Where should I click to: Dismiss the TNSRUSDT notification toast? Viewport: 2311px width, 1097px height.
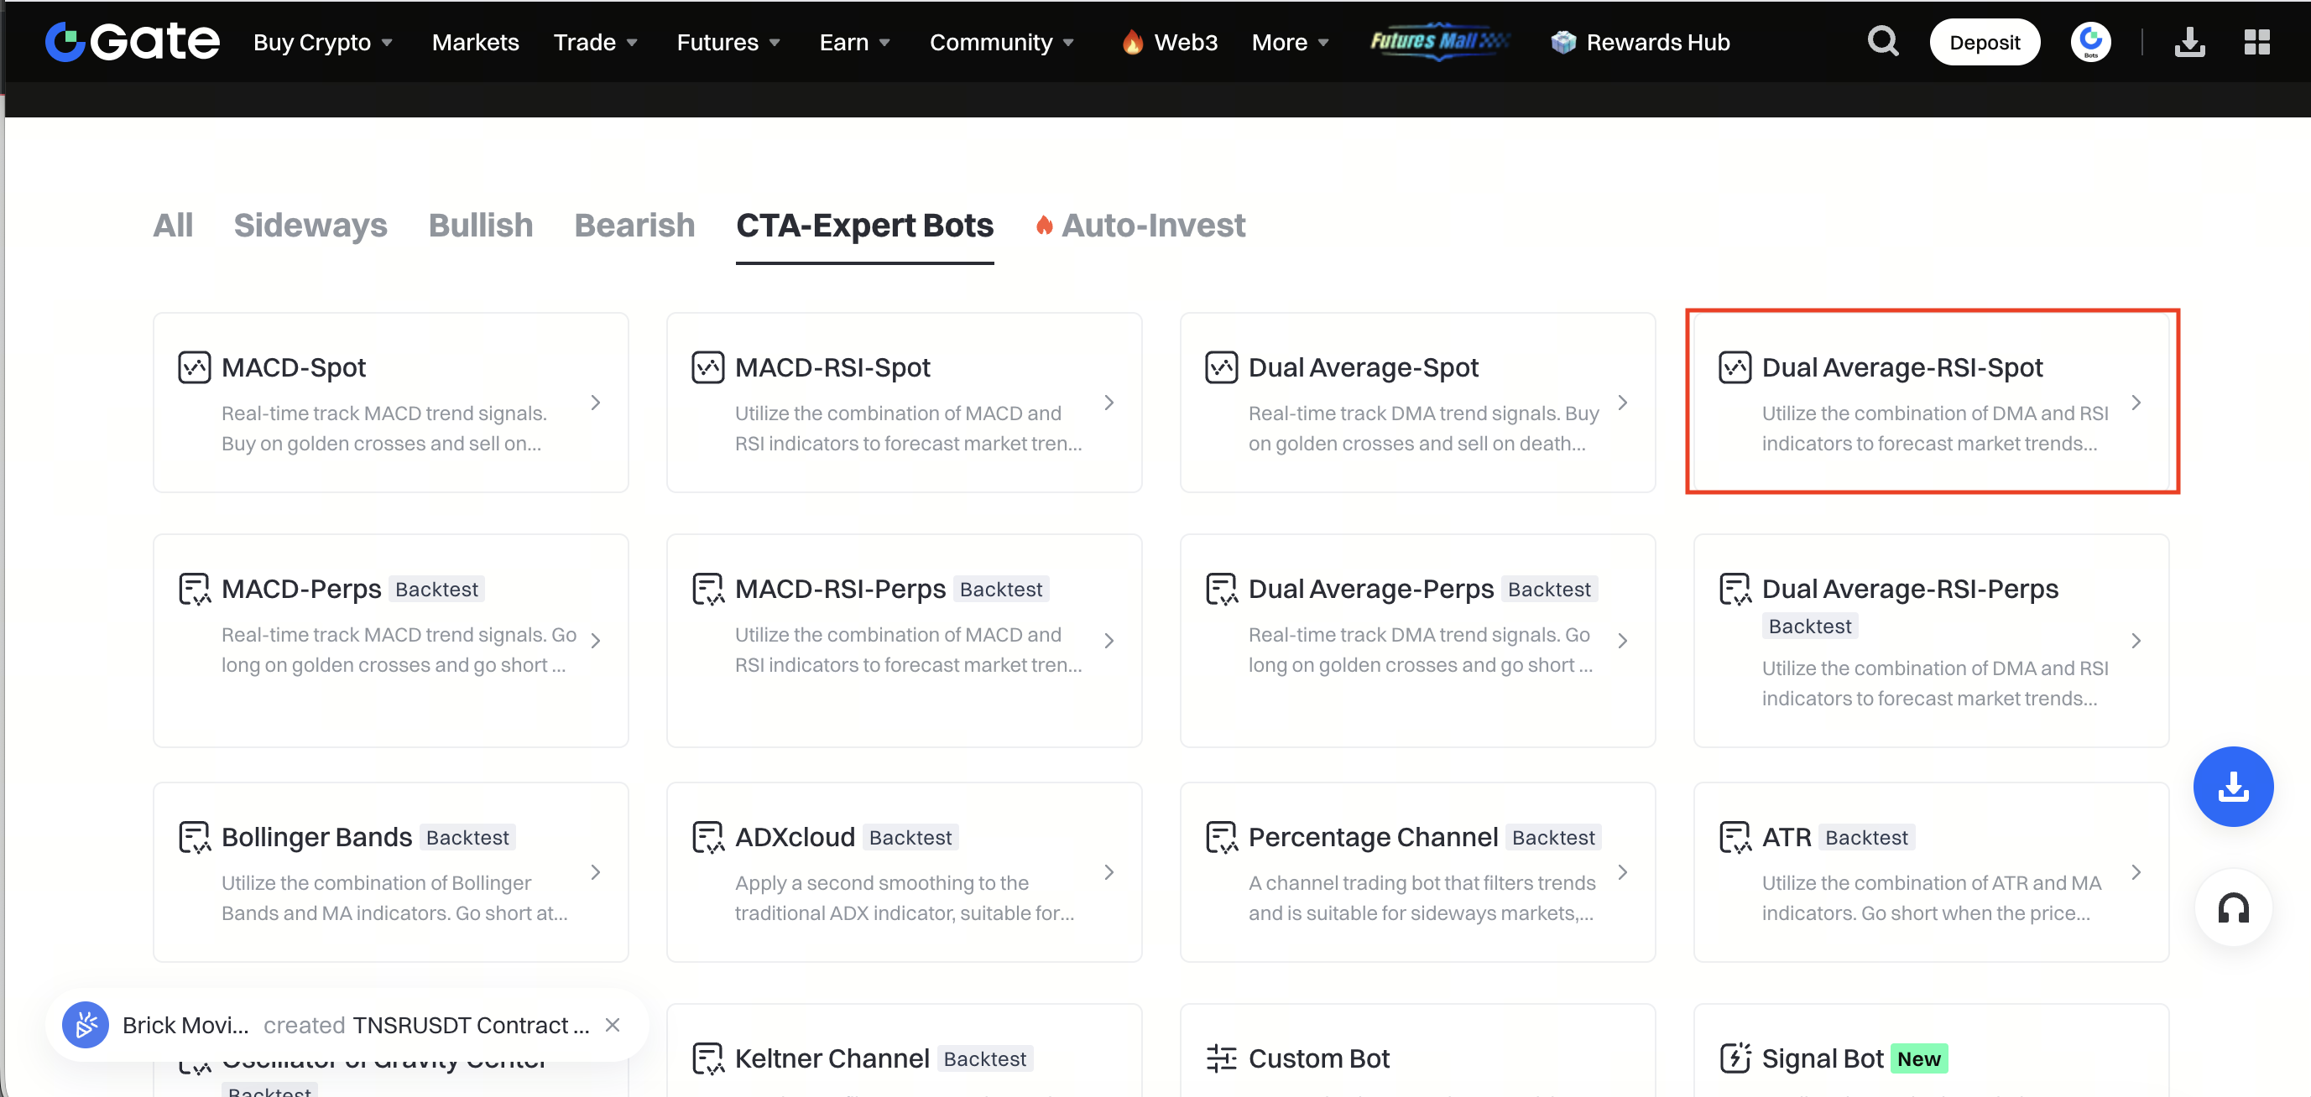click(x=613, y=1024)
